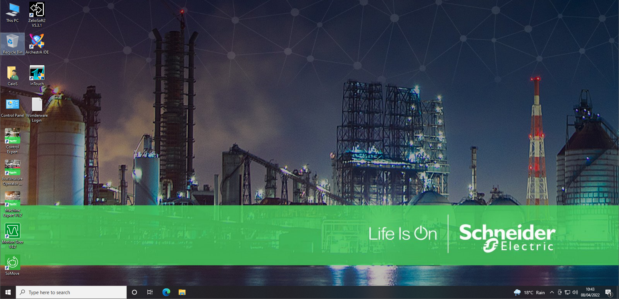Select the Motion Sizer V4.2 icon

(x=13, y=236)
